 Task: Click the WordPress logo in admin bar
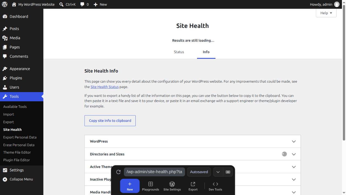(x=5, y=4)
